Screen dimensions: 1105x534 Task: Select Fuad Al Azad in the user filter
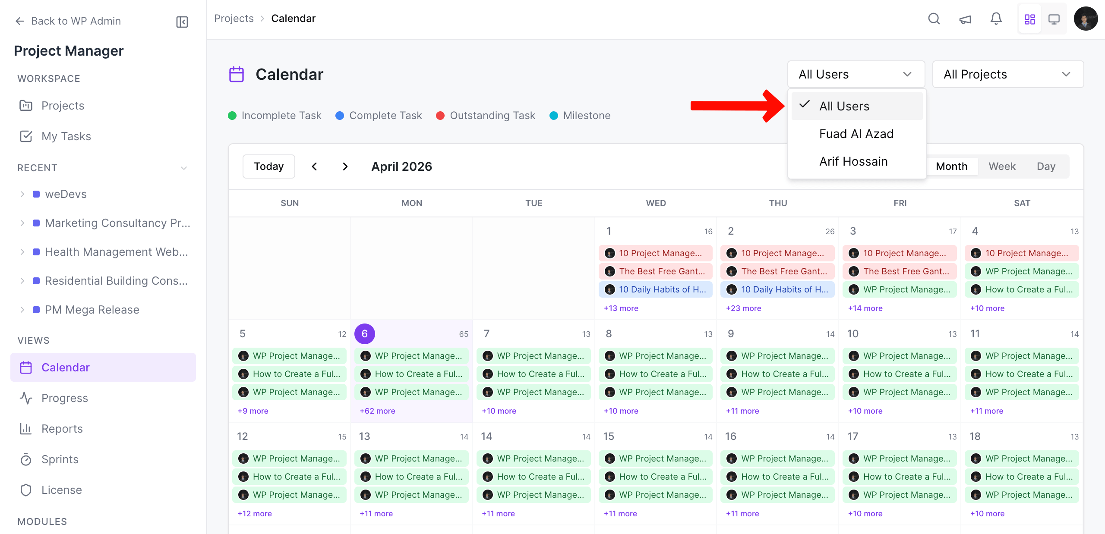point(856,134)
